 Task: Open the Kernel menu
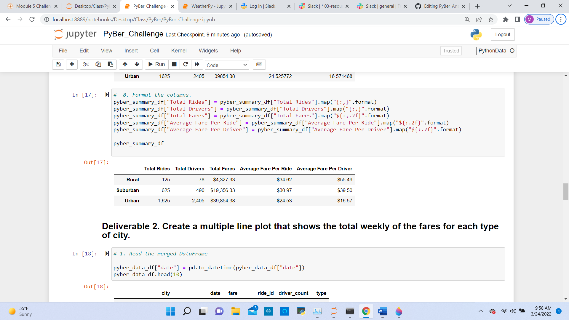179,51
